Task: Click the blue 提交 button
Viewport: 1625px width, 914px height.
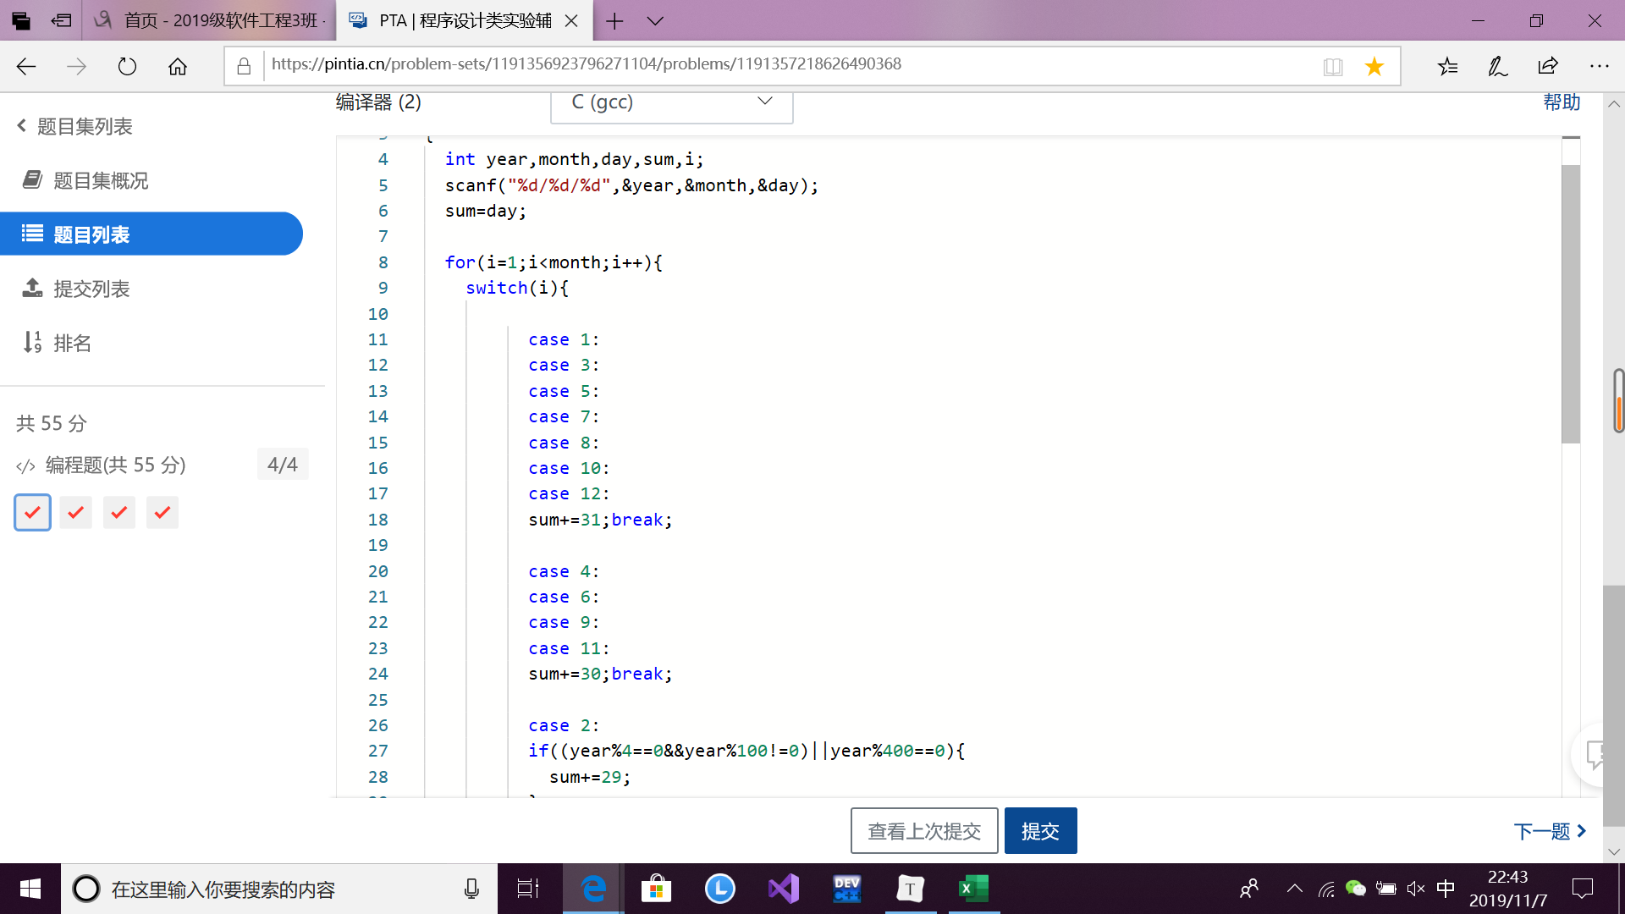Action: [x=1040, y=831]
